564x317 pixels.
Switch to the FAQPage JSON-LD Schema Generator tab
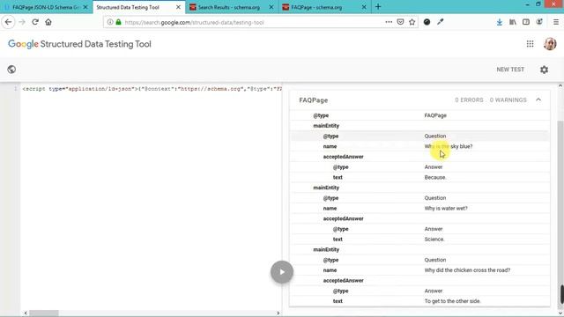[46, 7]
